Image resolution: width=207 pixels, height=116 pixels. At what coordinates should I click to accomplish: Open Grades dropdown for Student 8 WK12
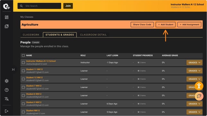pyautogui.click(x=191, y=96)
